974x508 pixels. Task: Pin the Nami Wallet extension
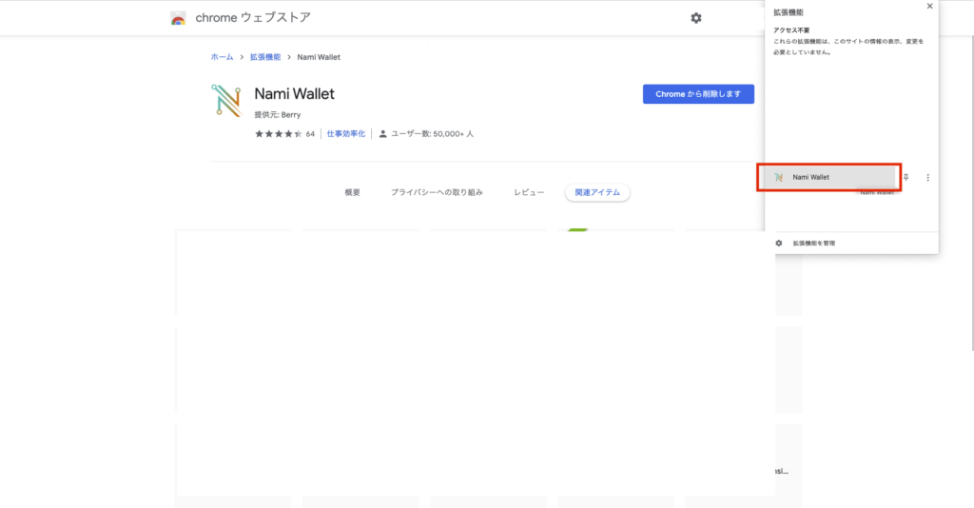(x=906, y=178)
